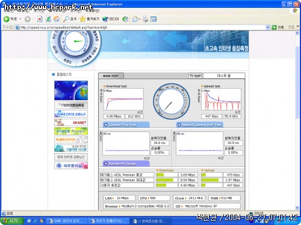The height and width of the screenshot is (225, 301).
Task: Open the orange 차세대 인터넷 banner
Action: (x=71, y=140)
